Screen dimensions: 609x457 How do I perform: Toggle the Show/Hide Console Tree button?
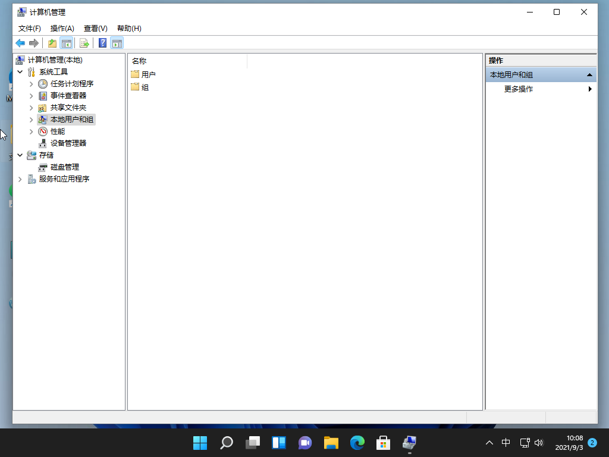coord(67,43)
